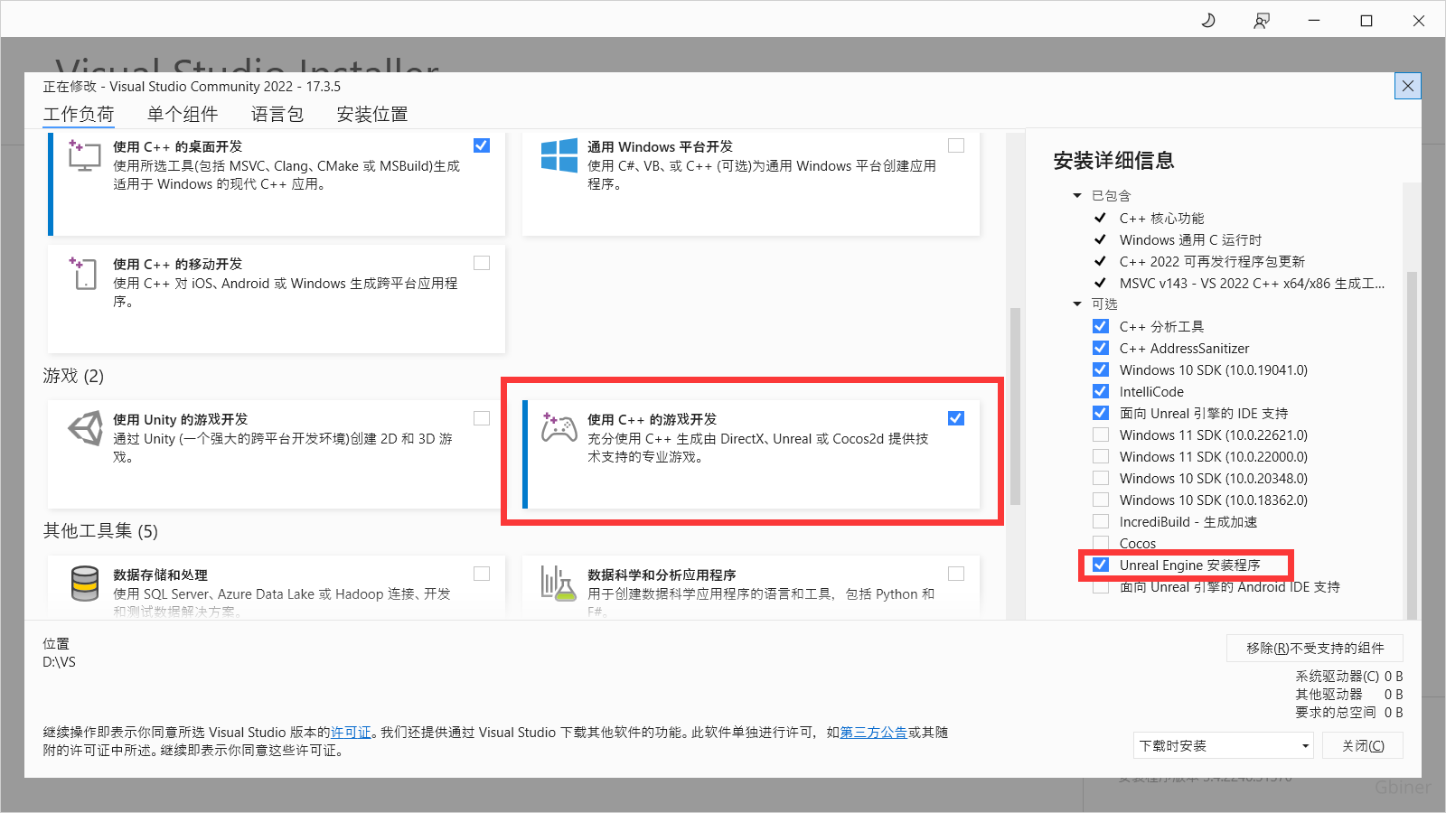Click the C++ mobile development icon
1446x813 pixels.
click(84, 273)
